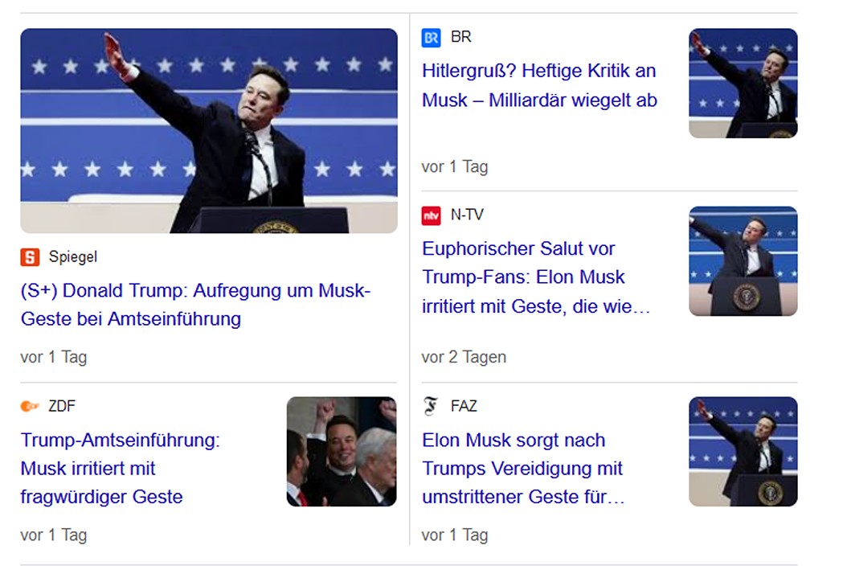The height and width of the screenshot is (578, 851).
Task: Open the ZDF headline "Trump-Amtseinführung: Musk irritiert"
Action: pyautogui.click(x=121, y=469)
